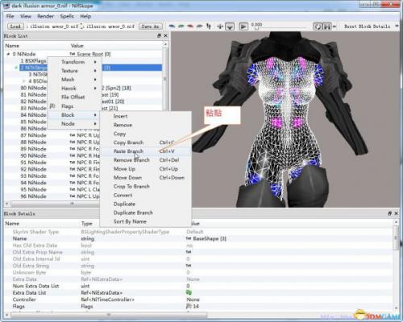Click the Controller row in Block Details
The height and width of the screenshot is (322, 403).
[199, 299]
